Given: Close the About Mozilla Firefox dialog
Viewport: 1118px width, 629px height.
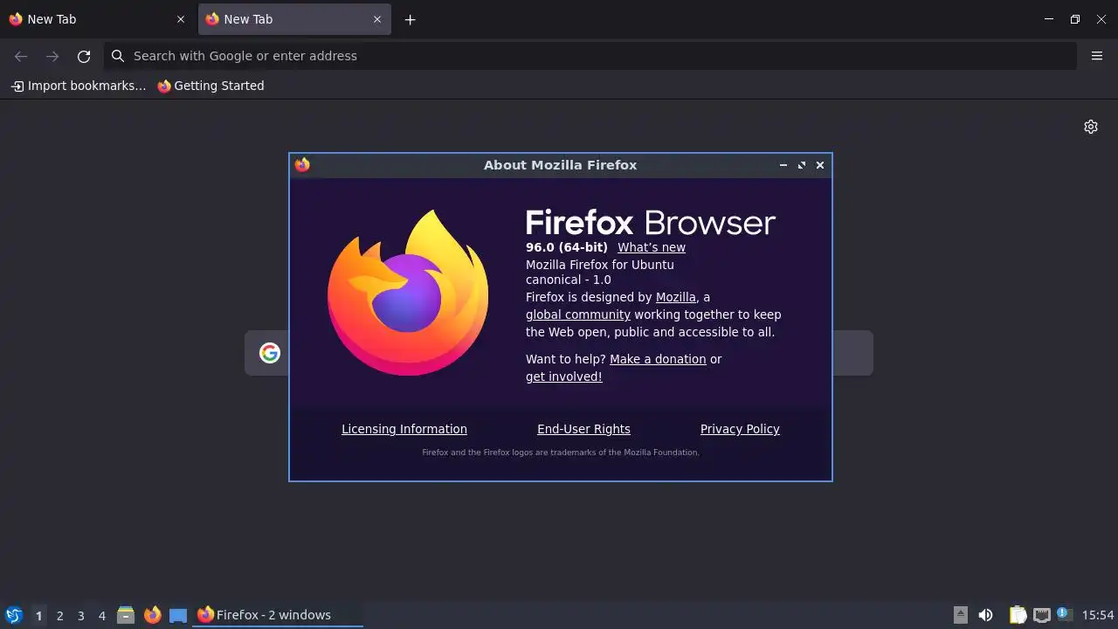Looking at the screenshot, I should click(820, 165).
